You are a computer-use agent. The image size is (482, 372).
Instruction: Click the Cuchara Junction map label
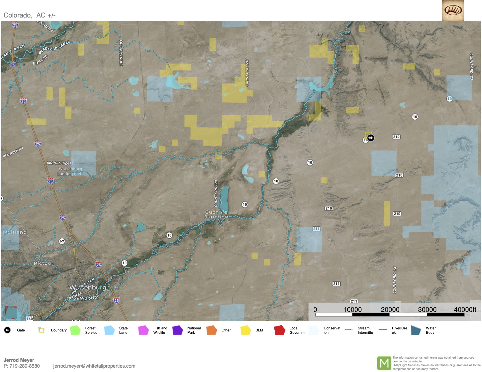216,214
